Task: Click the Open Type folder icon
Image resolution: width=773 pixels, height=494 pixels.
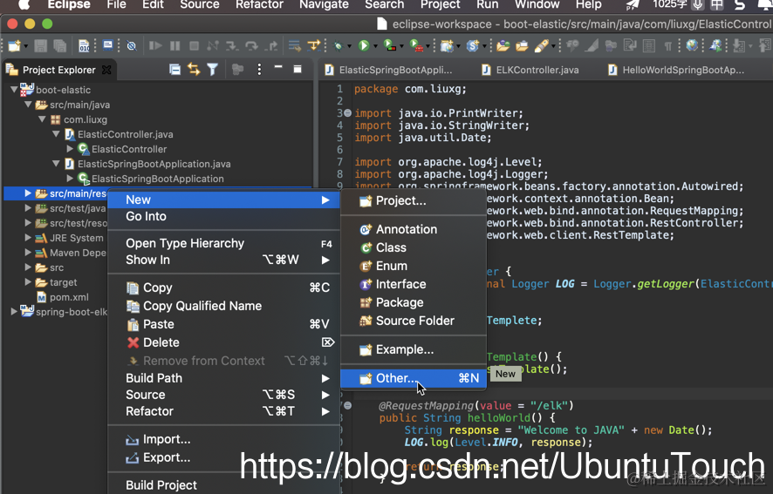Action: coord(503,46)
